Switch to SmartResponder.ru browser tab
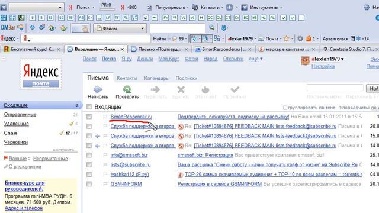Screen dimensions: 379x213 click(224, 49)
